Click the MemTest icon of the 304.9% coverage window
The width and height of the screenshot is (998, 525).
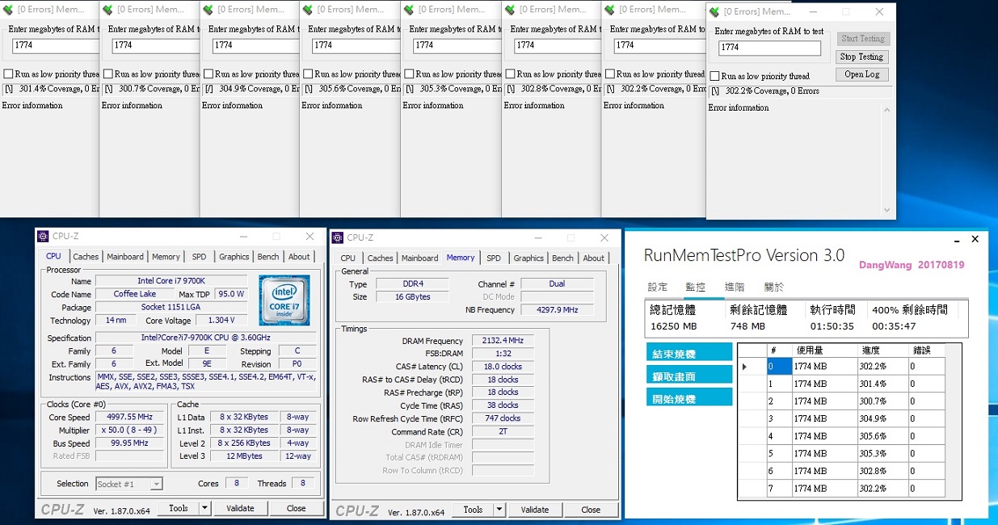pos(208,10)
